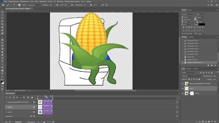Select the Zoom tool in the left toolbar
219x123 pixels.
2,73
